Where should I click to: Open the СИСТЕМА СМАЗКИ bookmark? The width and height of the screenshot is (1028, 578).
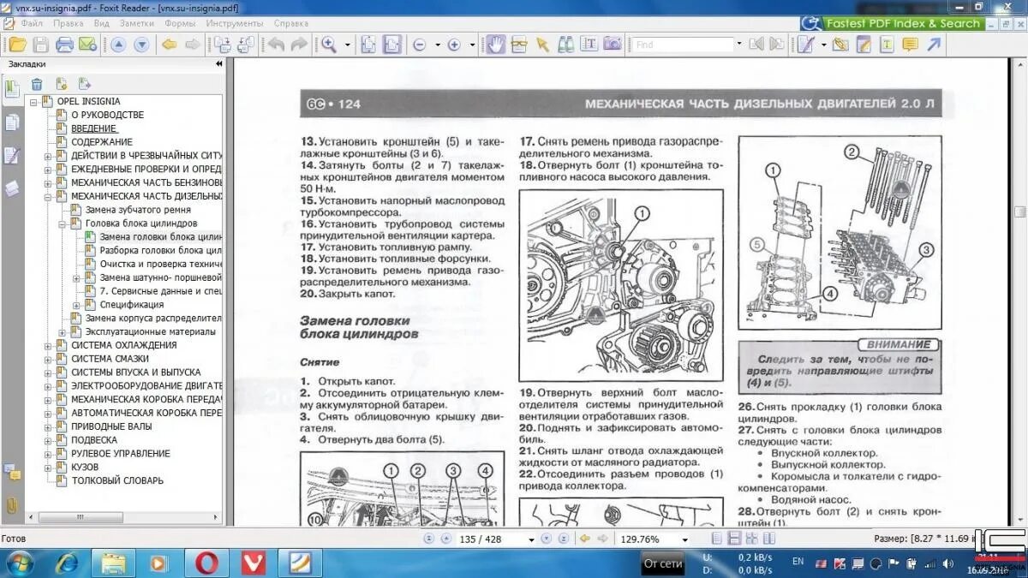click(x=110, y=359)
